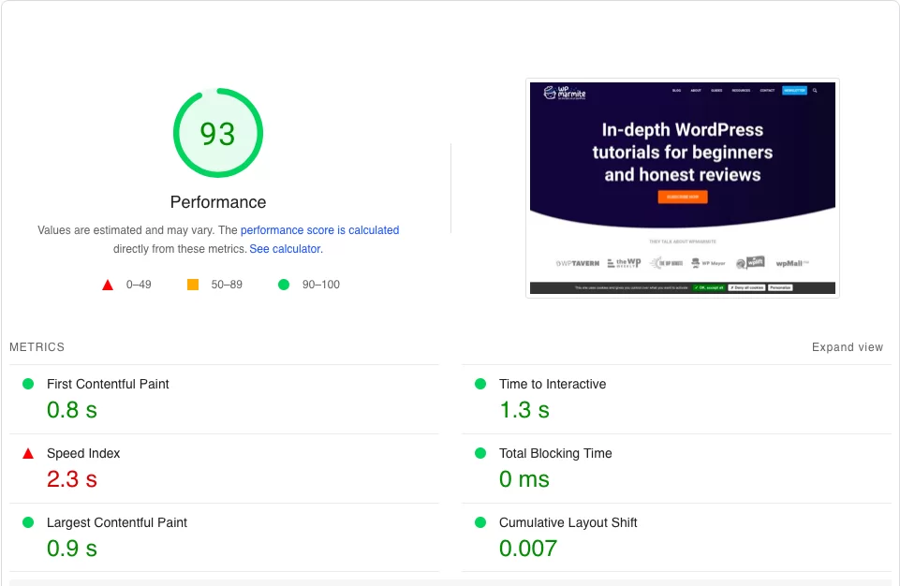Click the green dot beside Time to Interactive
The height and width of the screenshot is (586, 900).
pos(480,384)
